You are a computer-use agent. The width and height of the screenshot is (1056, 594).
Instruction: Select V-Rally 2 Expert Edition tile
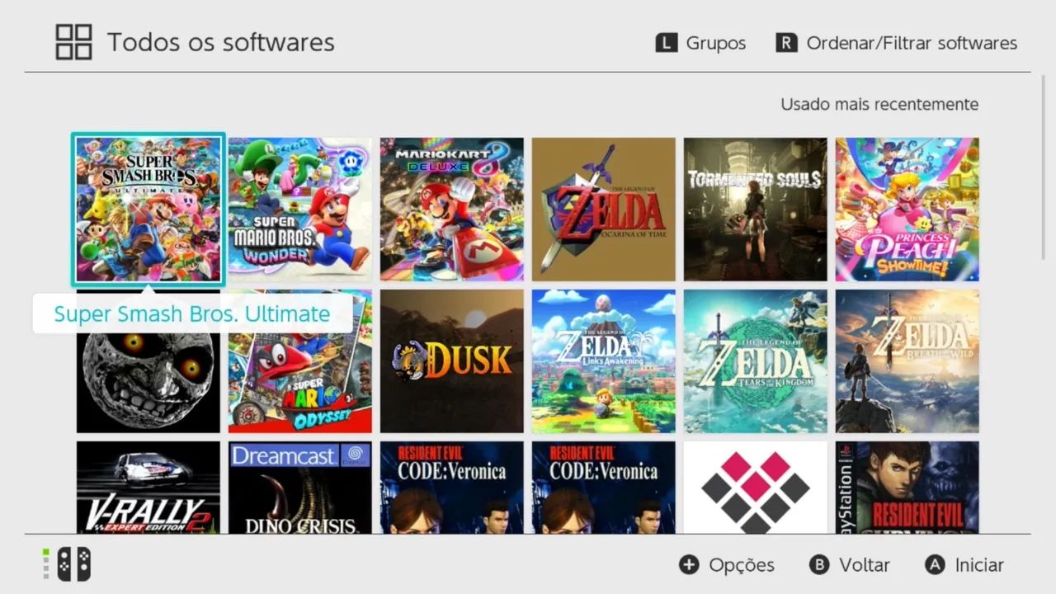(x=148, y=488)
